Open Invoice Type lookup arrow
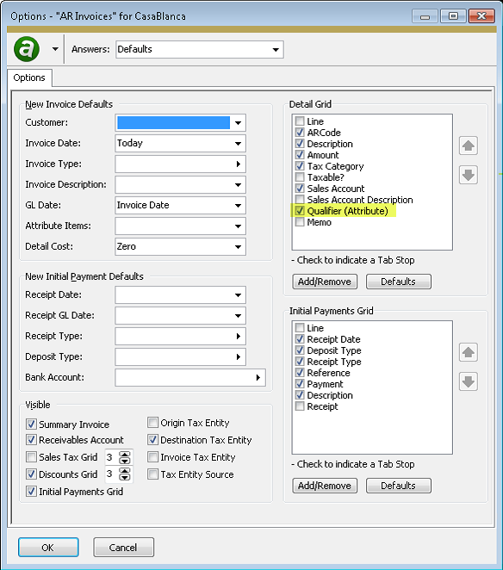The image size is (503, 570). 239,164
